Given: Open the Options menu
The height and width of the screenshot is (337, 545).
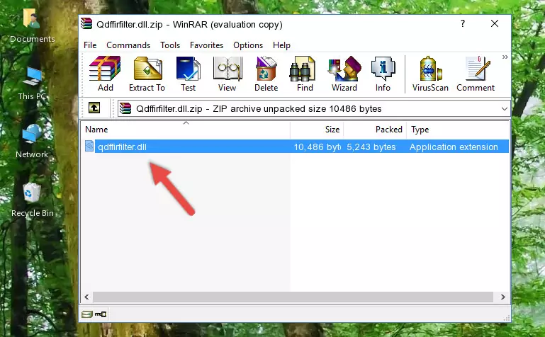Looking at the screenshot, I should point(248,45).
